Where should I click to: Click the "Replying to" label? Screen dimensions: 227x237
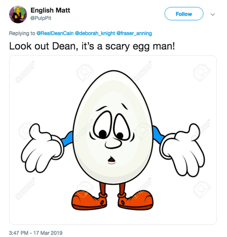[x=22, y=33]
